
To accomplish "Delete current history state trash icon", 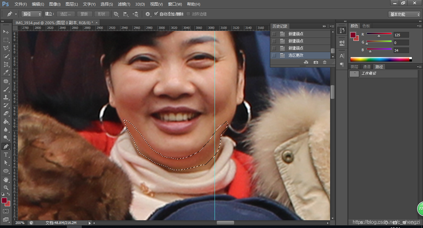I will tap(325, 62).
